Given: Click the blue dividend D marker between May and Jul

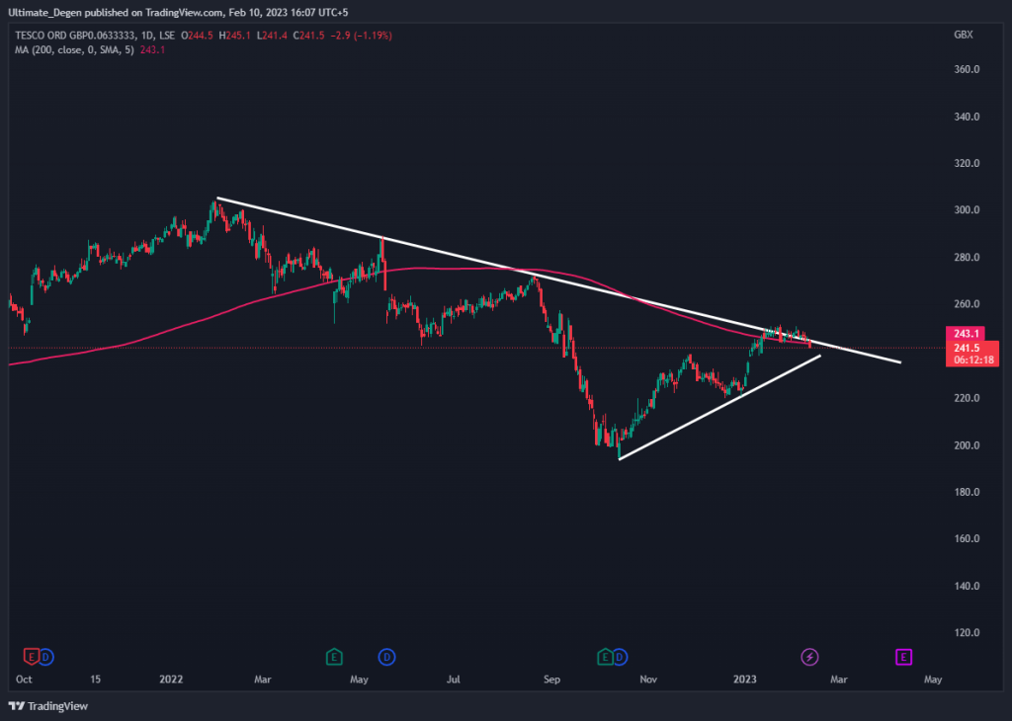Looking at the screenshot, I should click(386, 657).
